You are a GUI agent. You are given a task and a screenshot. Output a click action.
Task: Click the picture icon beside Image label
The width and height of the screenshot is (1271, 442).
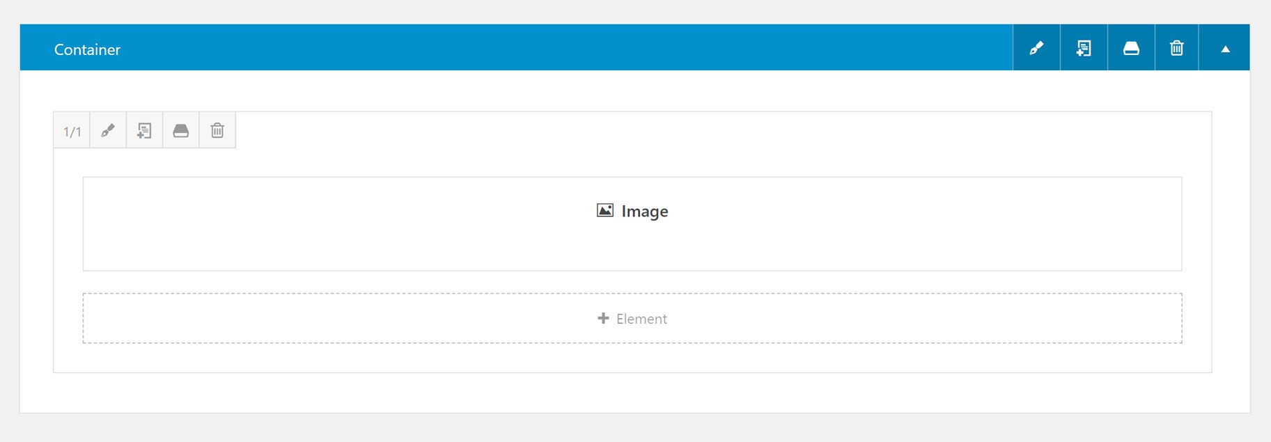pyautogui.click(x=605, y=210)
